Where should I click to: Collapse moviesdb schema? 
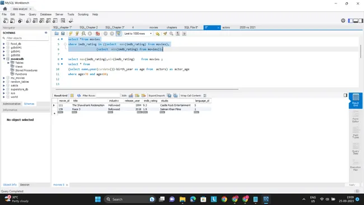[4, 59]
